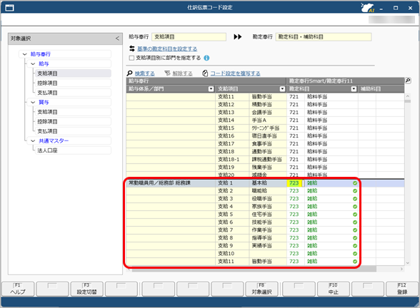Select 支払項目 under 賞与 in the tree

click(73, 131)
